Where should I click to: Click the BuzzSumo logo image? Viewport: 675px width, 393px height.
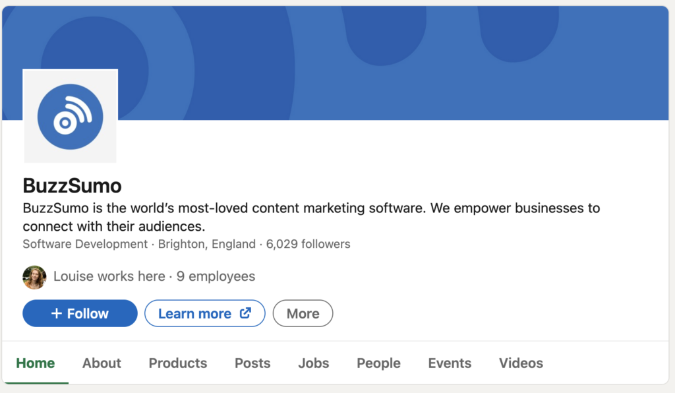70,116
